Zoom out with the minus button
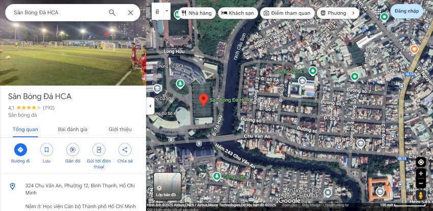Viewport: 433px width, 211px height. click(x=421, y=183)
